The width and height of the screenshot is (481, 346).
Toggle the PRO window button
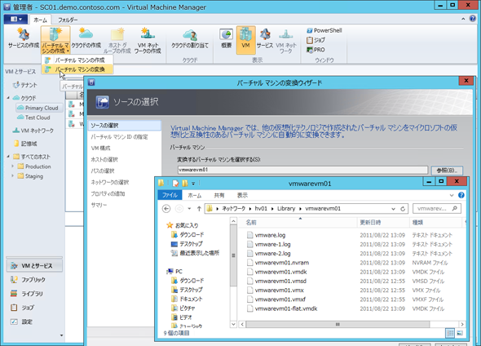tap(316, 50)
